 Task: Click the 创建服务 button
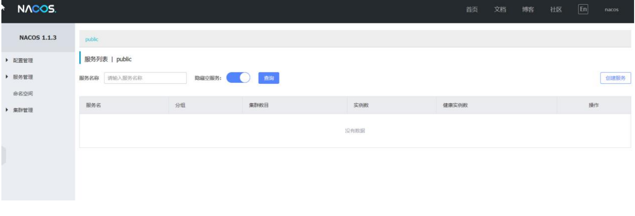pos(615,78)
